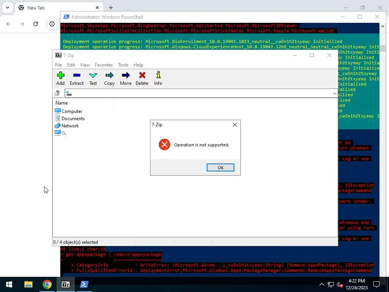Open File Explorer from the taskbar
389x292 pixels.
click(x=28, y=284)
